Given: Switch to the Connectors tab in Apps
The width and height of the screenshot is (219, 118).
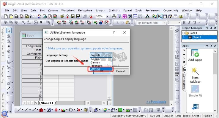Looking at the screenshot, I should tap(184, 81).
